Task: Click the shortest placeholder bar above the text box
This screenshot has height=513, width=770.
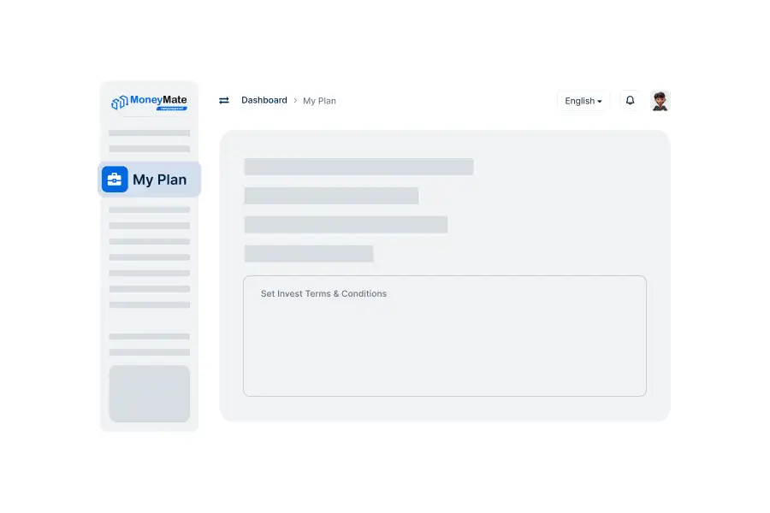Action: coord(309,254)
